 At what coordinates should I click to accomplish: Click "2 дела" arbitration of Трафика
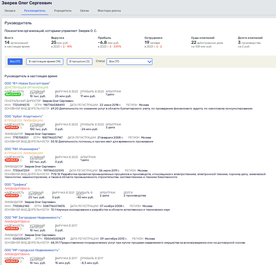104,195
